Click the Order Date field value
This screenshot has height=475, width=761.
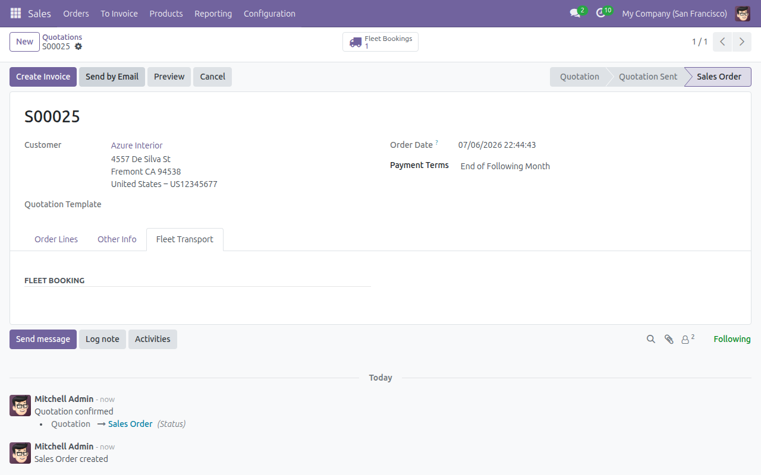click(x=497, y=145)
